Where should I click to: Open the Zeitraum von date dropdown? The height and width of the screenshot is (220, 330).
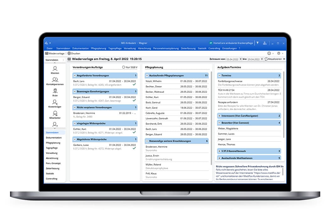click(240, 59)
